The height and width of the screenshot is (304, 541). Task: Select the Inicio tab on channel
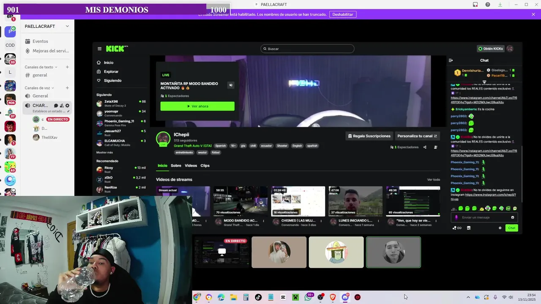pos(162,166)
